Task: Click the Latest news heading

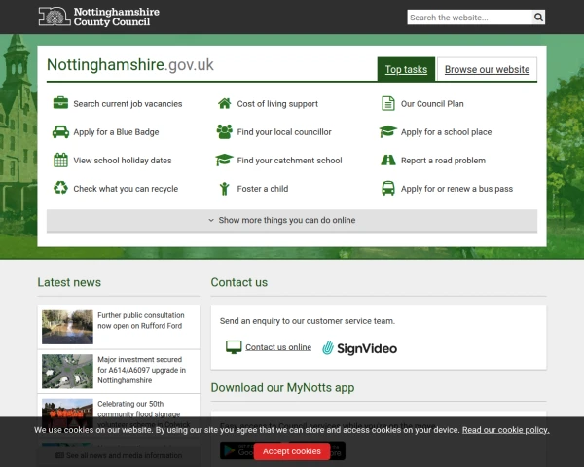Action: point(69,282)
